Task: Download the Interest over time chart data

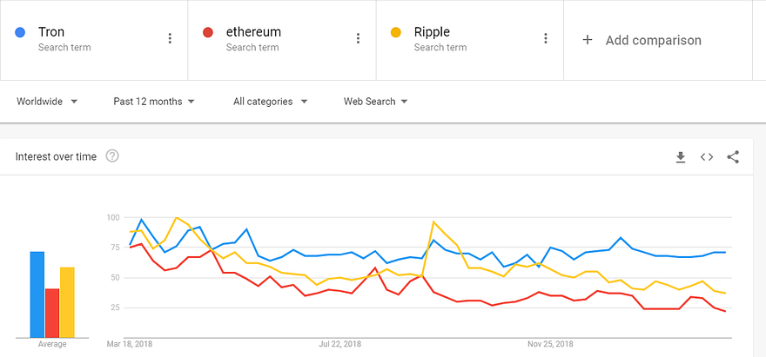Action: click(x=681, y=157)
